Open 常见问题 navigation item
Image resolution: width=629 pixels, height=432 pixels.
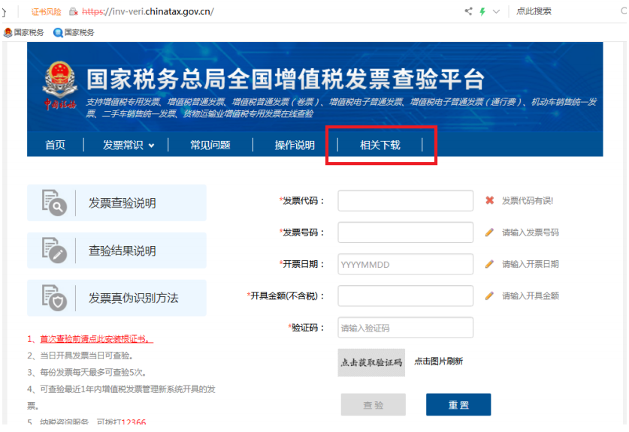[210, 145]
